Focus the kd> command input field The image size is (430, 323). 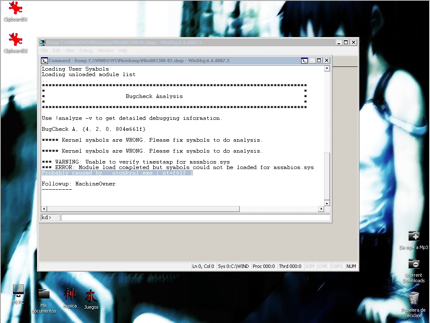195,217
